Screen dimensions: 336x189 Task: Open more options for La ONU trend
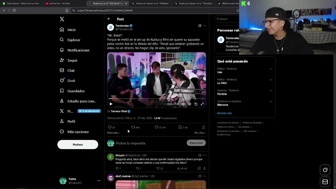pos(271,80)
